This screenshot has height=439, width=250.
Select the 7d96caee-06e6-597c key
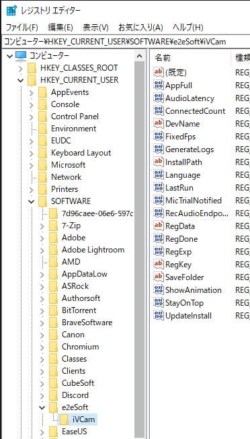pyautogui.click(x=97, y=213)
